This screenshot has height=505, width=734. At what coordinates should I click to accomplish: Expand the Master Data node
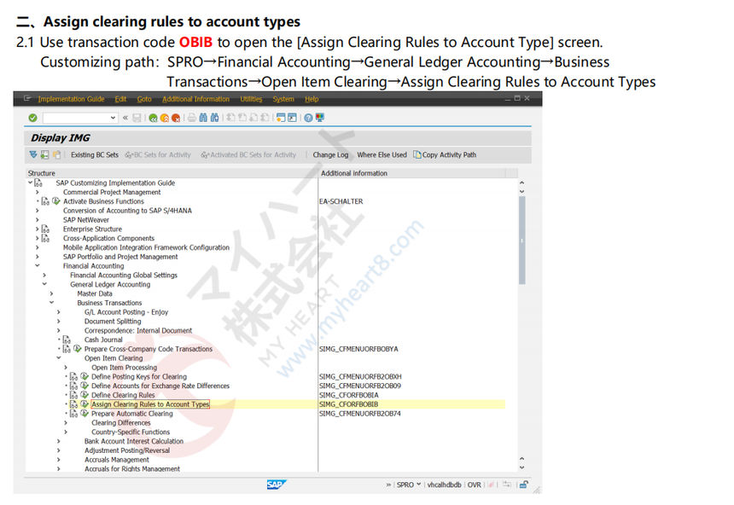51,294
